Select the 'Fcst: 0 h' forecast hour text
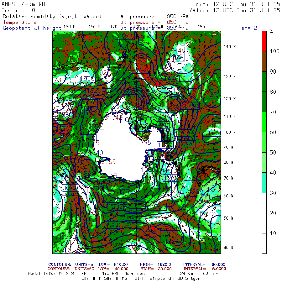This screenshot has height=282, width=282. click(21, 10)
